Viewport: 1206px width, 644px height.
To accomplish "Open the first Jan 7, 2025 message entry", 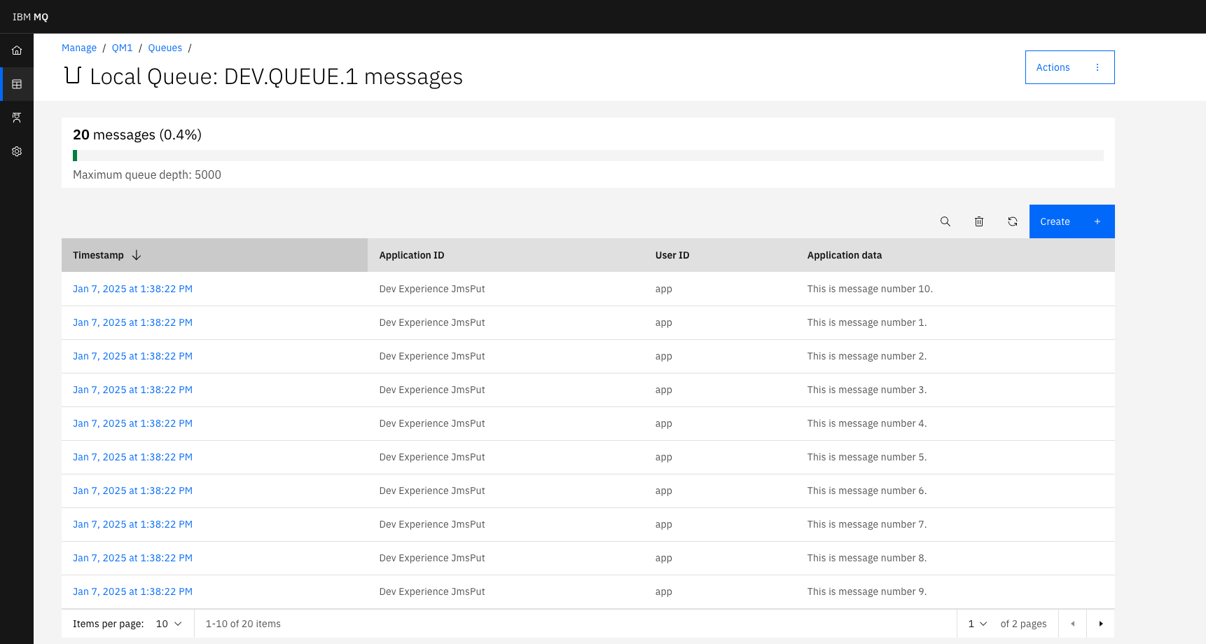I will [x=132, y=288].
